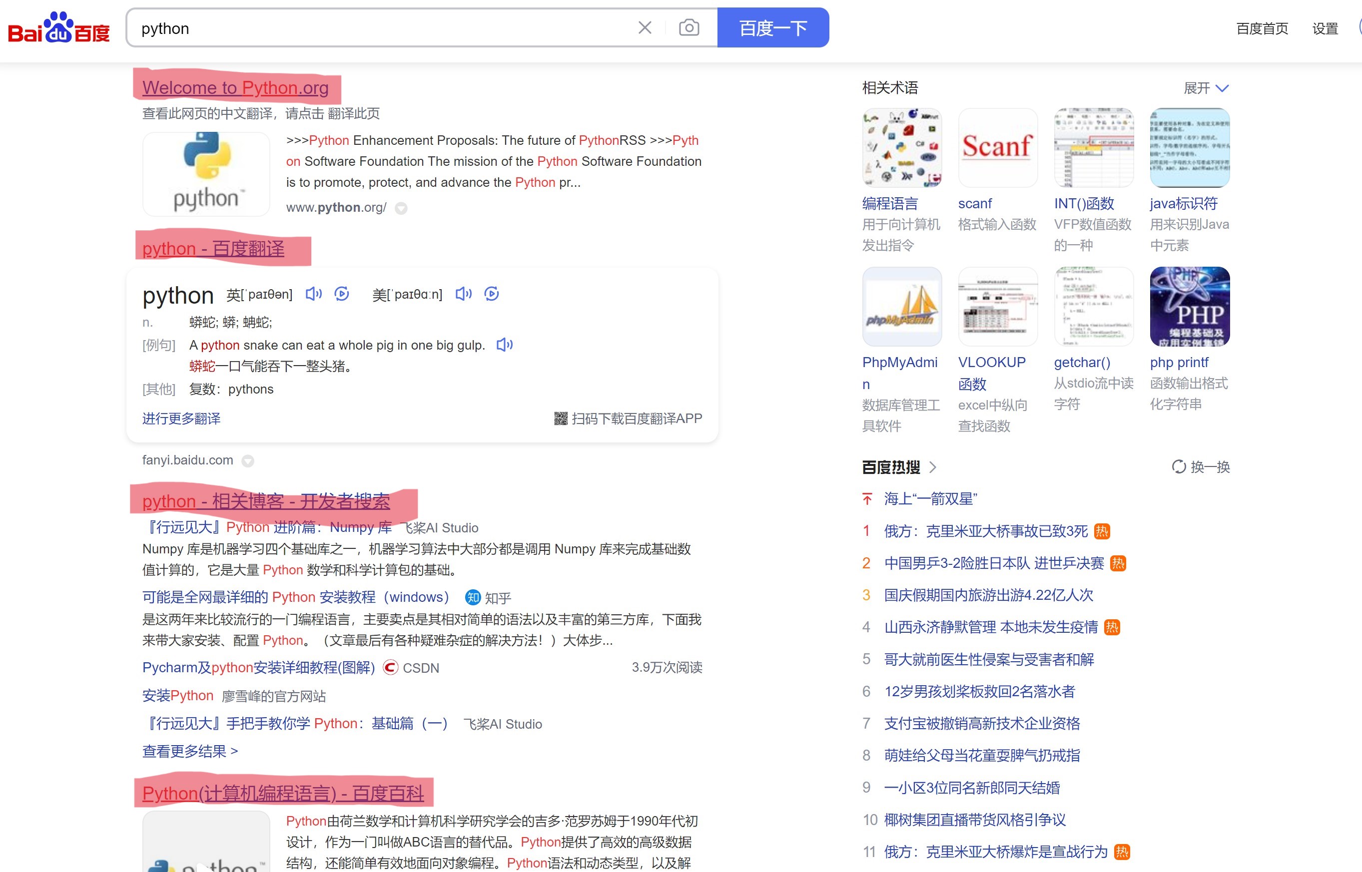Screen dimensions: 1362x872
Task: Open the Welcome to Python.org result
Action: point(235,88)
